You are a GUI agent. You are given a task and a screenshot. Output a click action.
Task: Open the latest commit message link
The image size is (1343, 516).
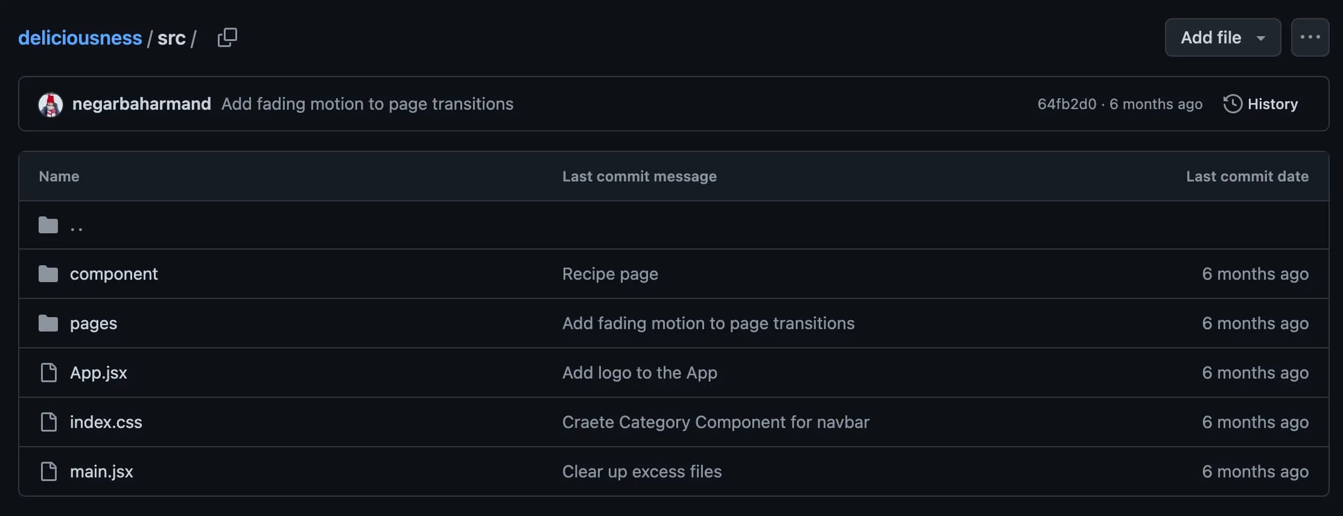(367, 104)
